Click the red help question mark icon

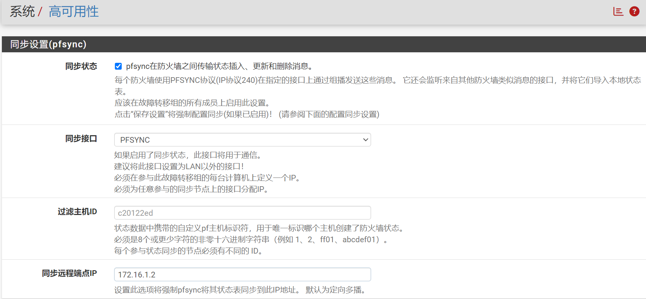634,12
